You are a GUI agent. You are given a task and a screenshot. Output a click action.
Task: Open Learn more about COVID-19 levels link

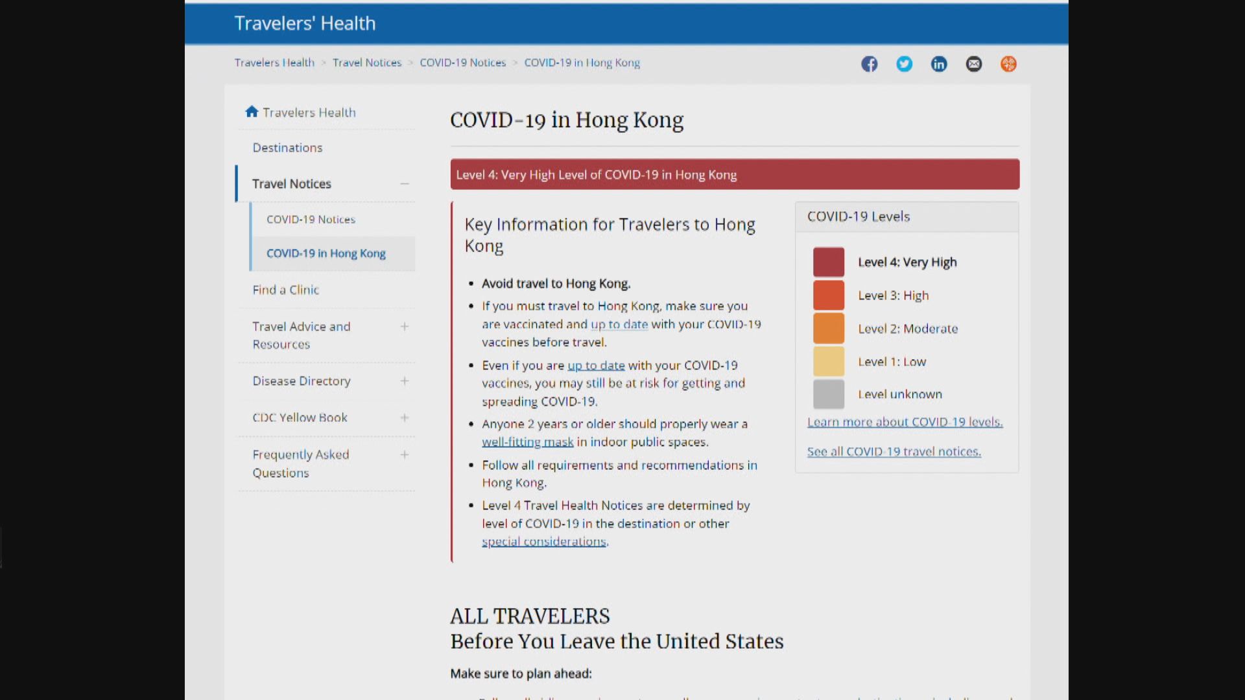[x=905, y=422]
